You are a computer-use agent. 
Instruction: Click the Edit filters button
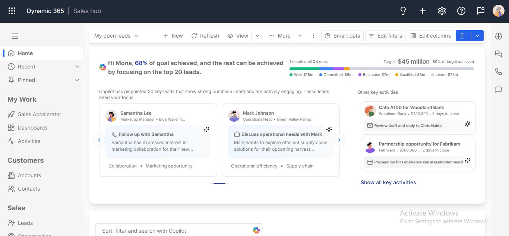[385, 36]
